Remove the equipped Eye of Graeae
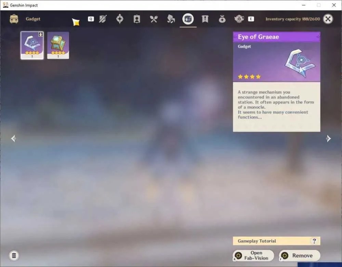Screen dimensions: 342x267 click(x=300, y=255)
